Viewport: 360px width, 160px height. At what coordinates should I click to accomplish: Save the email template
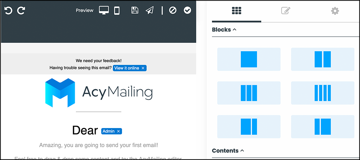[x=135, y=10]
